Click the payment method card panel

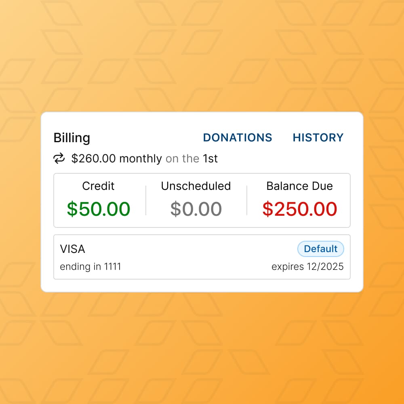[202, 257]
